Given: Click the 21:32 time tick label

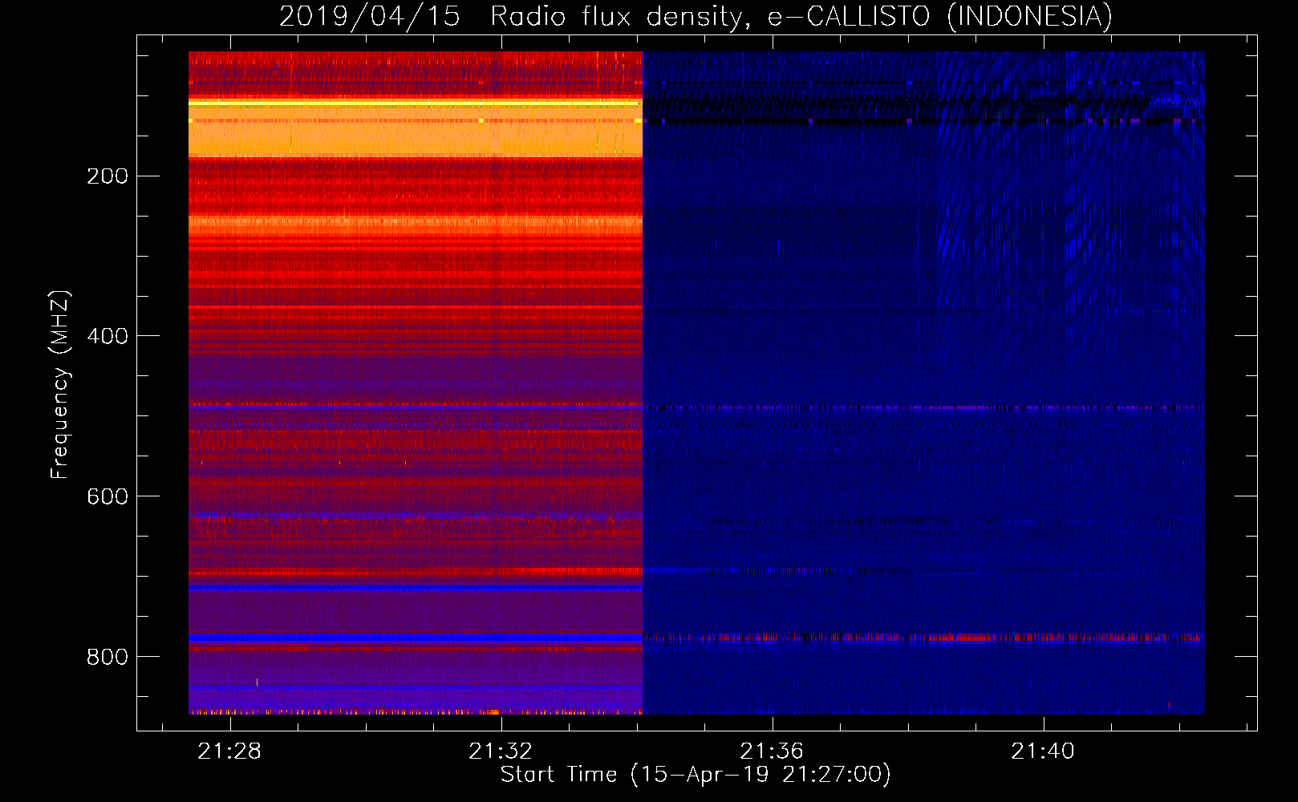Looking at the screenshot, I should pyautogui.click(x=501, y=751).
